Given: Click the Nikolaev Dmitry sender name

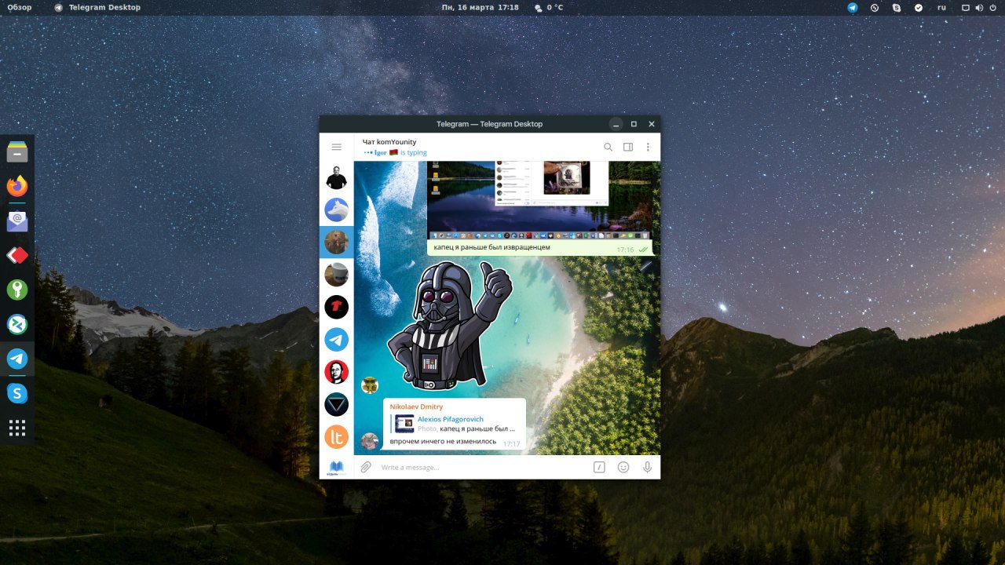Looking at the screenshot, I should (416, 406).
